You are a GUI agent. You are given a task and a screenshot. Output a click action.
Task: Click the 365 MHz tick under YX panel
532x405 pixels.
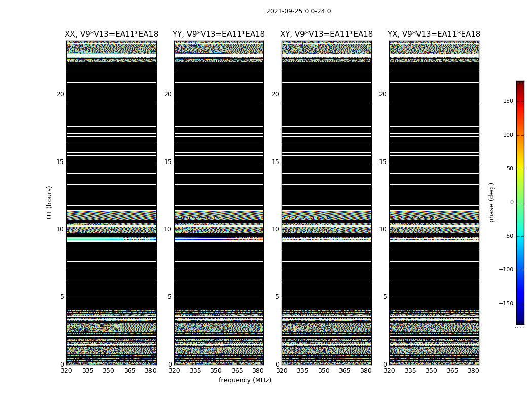(452, 371)
